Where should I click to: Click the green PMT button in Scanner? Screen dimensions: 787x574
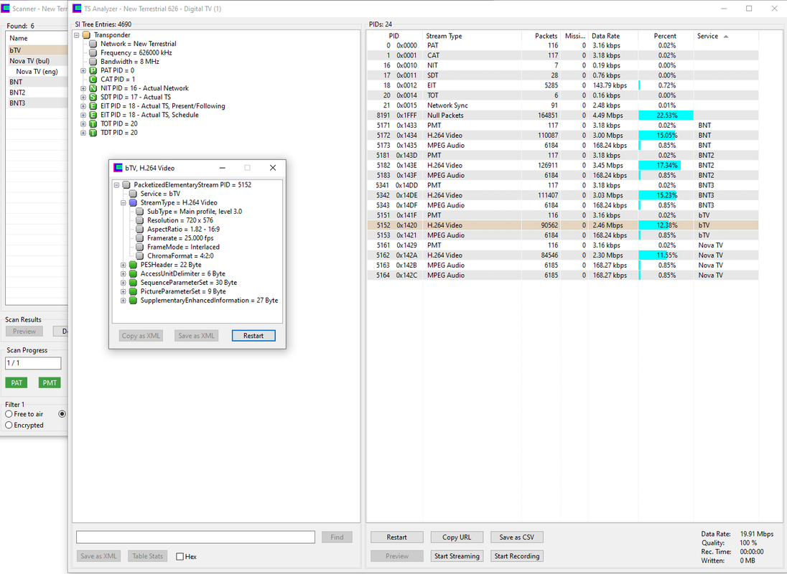tap(50, 383)
